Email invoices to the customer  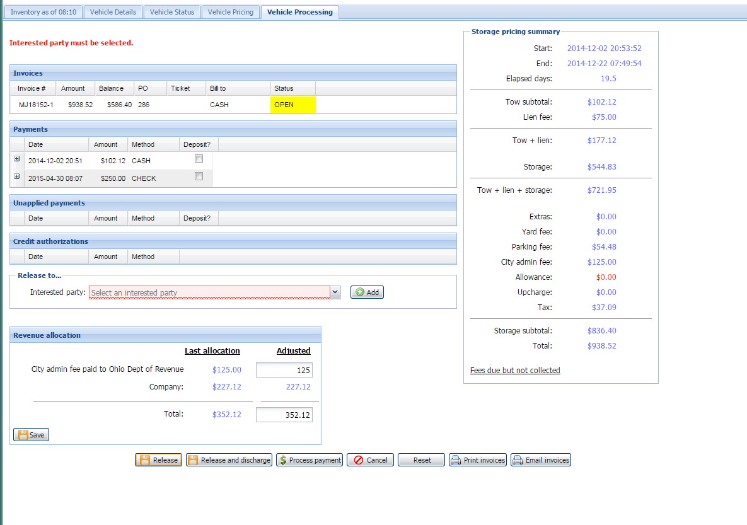541,460
